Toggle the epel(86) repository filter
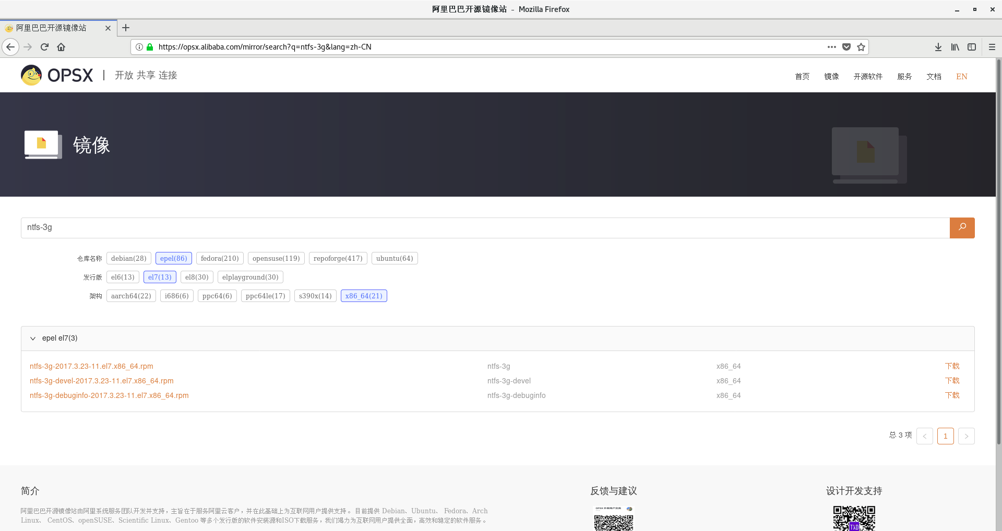This screenshot has height=531, width=1002. coord(174,258)
